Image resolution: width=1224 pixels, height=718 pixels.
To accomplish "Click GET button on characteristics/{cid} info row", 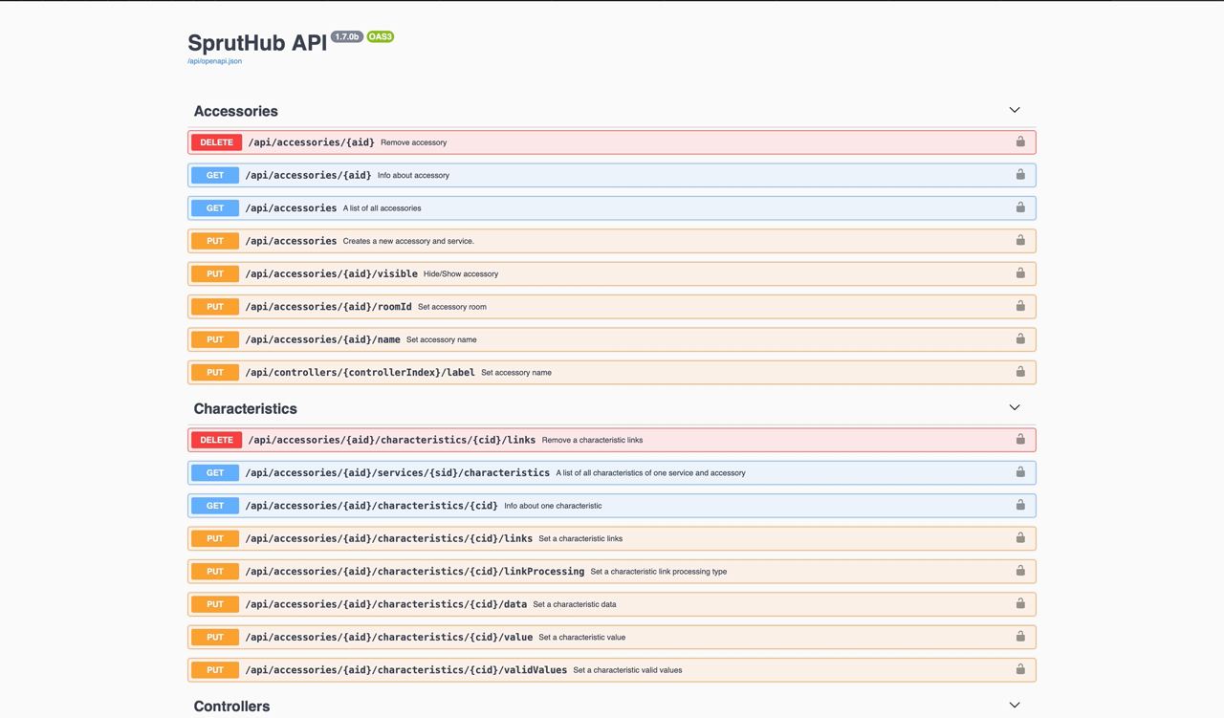I will point(215,506).
